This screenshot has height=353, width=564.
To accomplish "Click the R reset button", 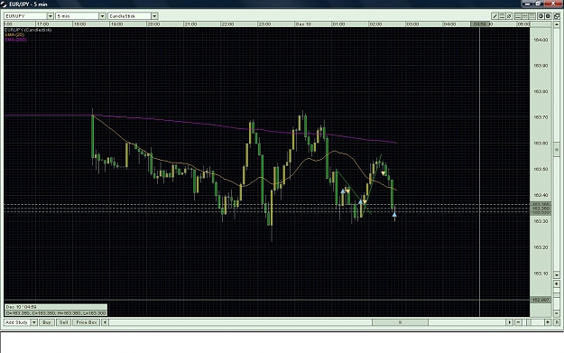I will pyautogui.click(x=557, y=322).
